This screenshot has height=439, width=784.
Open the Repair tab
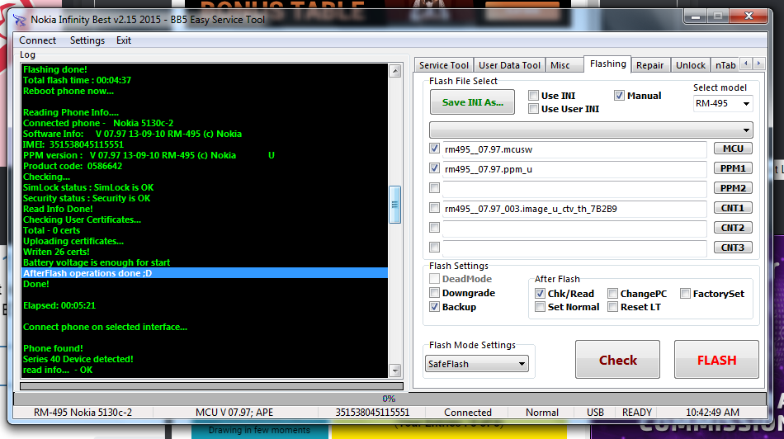[649, 65]
